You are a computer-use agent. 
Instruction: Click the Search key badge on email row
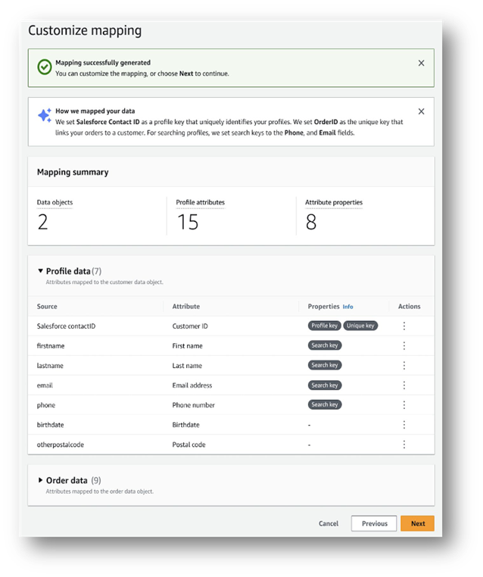pyautogui.click(x=325, y=385)
